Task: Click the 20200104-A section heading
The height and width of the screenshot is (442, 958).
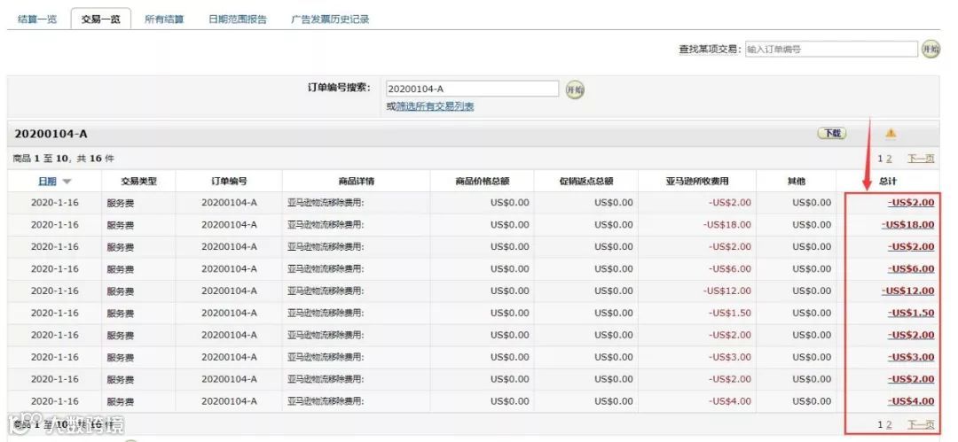Action: (51, 134)
